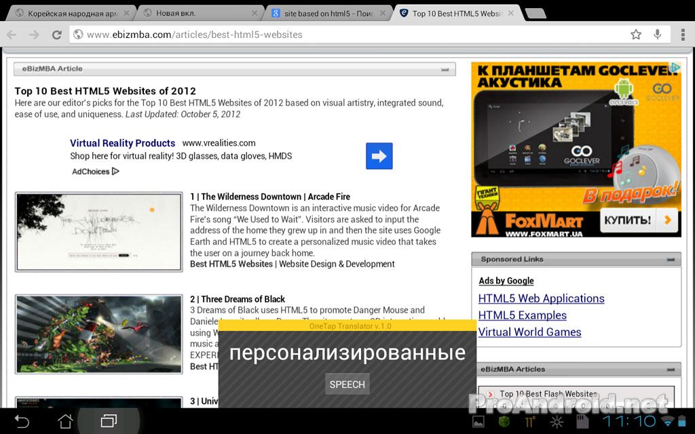Viewport: 695px width, 434px height.
Task: Switch to Новая вкл. tab
Action: (200, 14)
